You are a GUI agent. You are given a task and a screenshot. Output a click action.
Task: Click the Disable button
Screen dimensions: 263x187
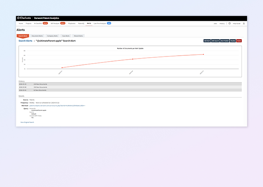click(233, 41)
